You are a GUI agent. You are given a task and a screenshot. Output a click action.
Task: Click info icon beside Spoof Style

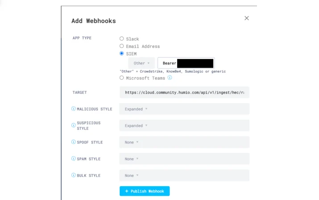(x=74, y=142)
